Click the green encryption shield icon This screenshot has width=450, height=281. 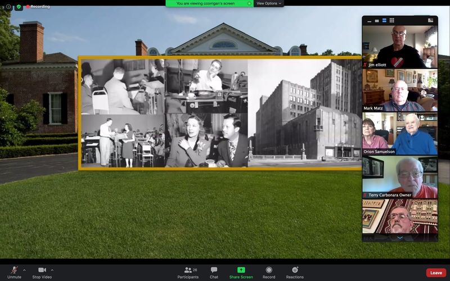point(19,7)
